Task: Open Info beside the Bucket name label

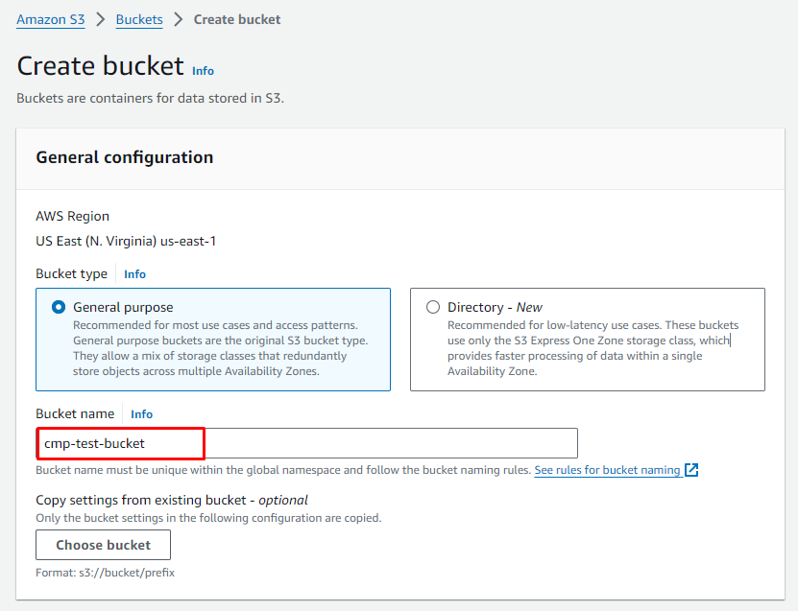Action: point(141,414)
